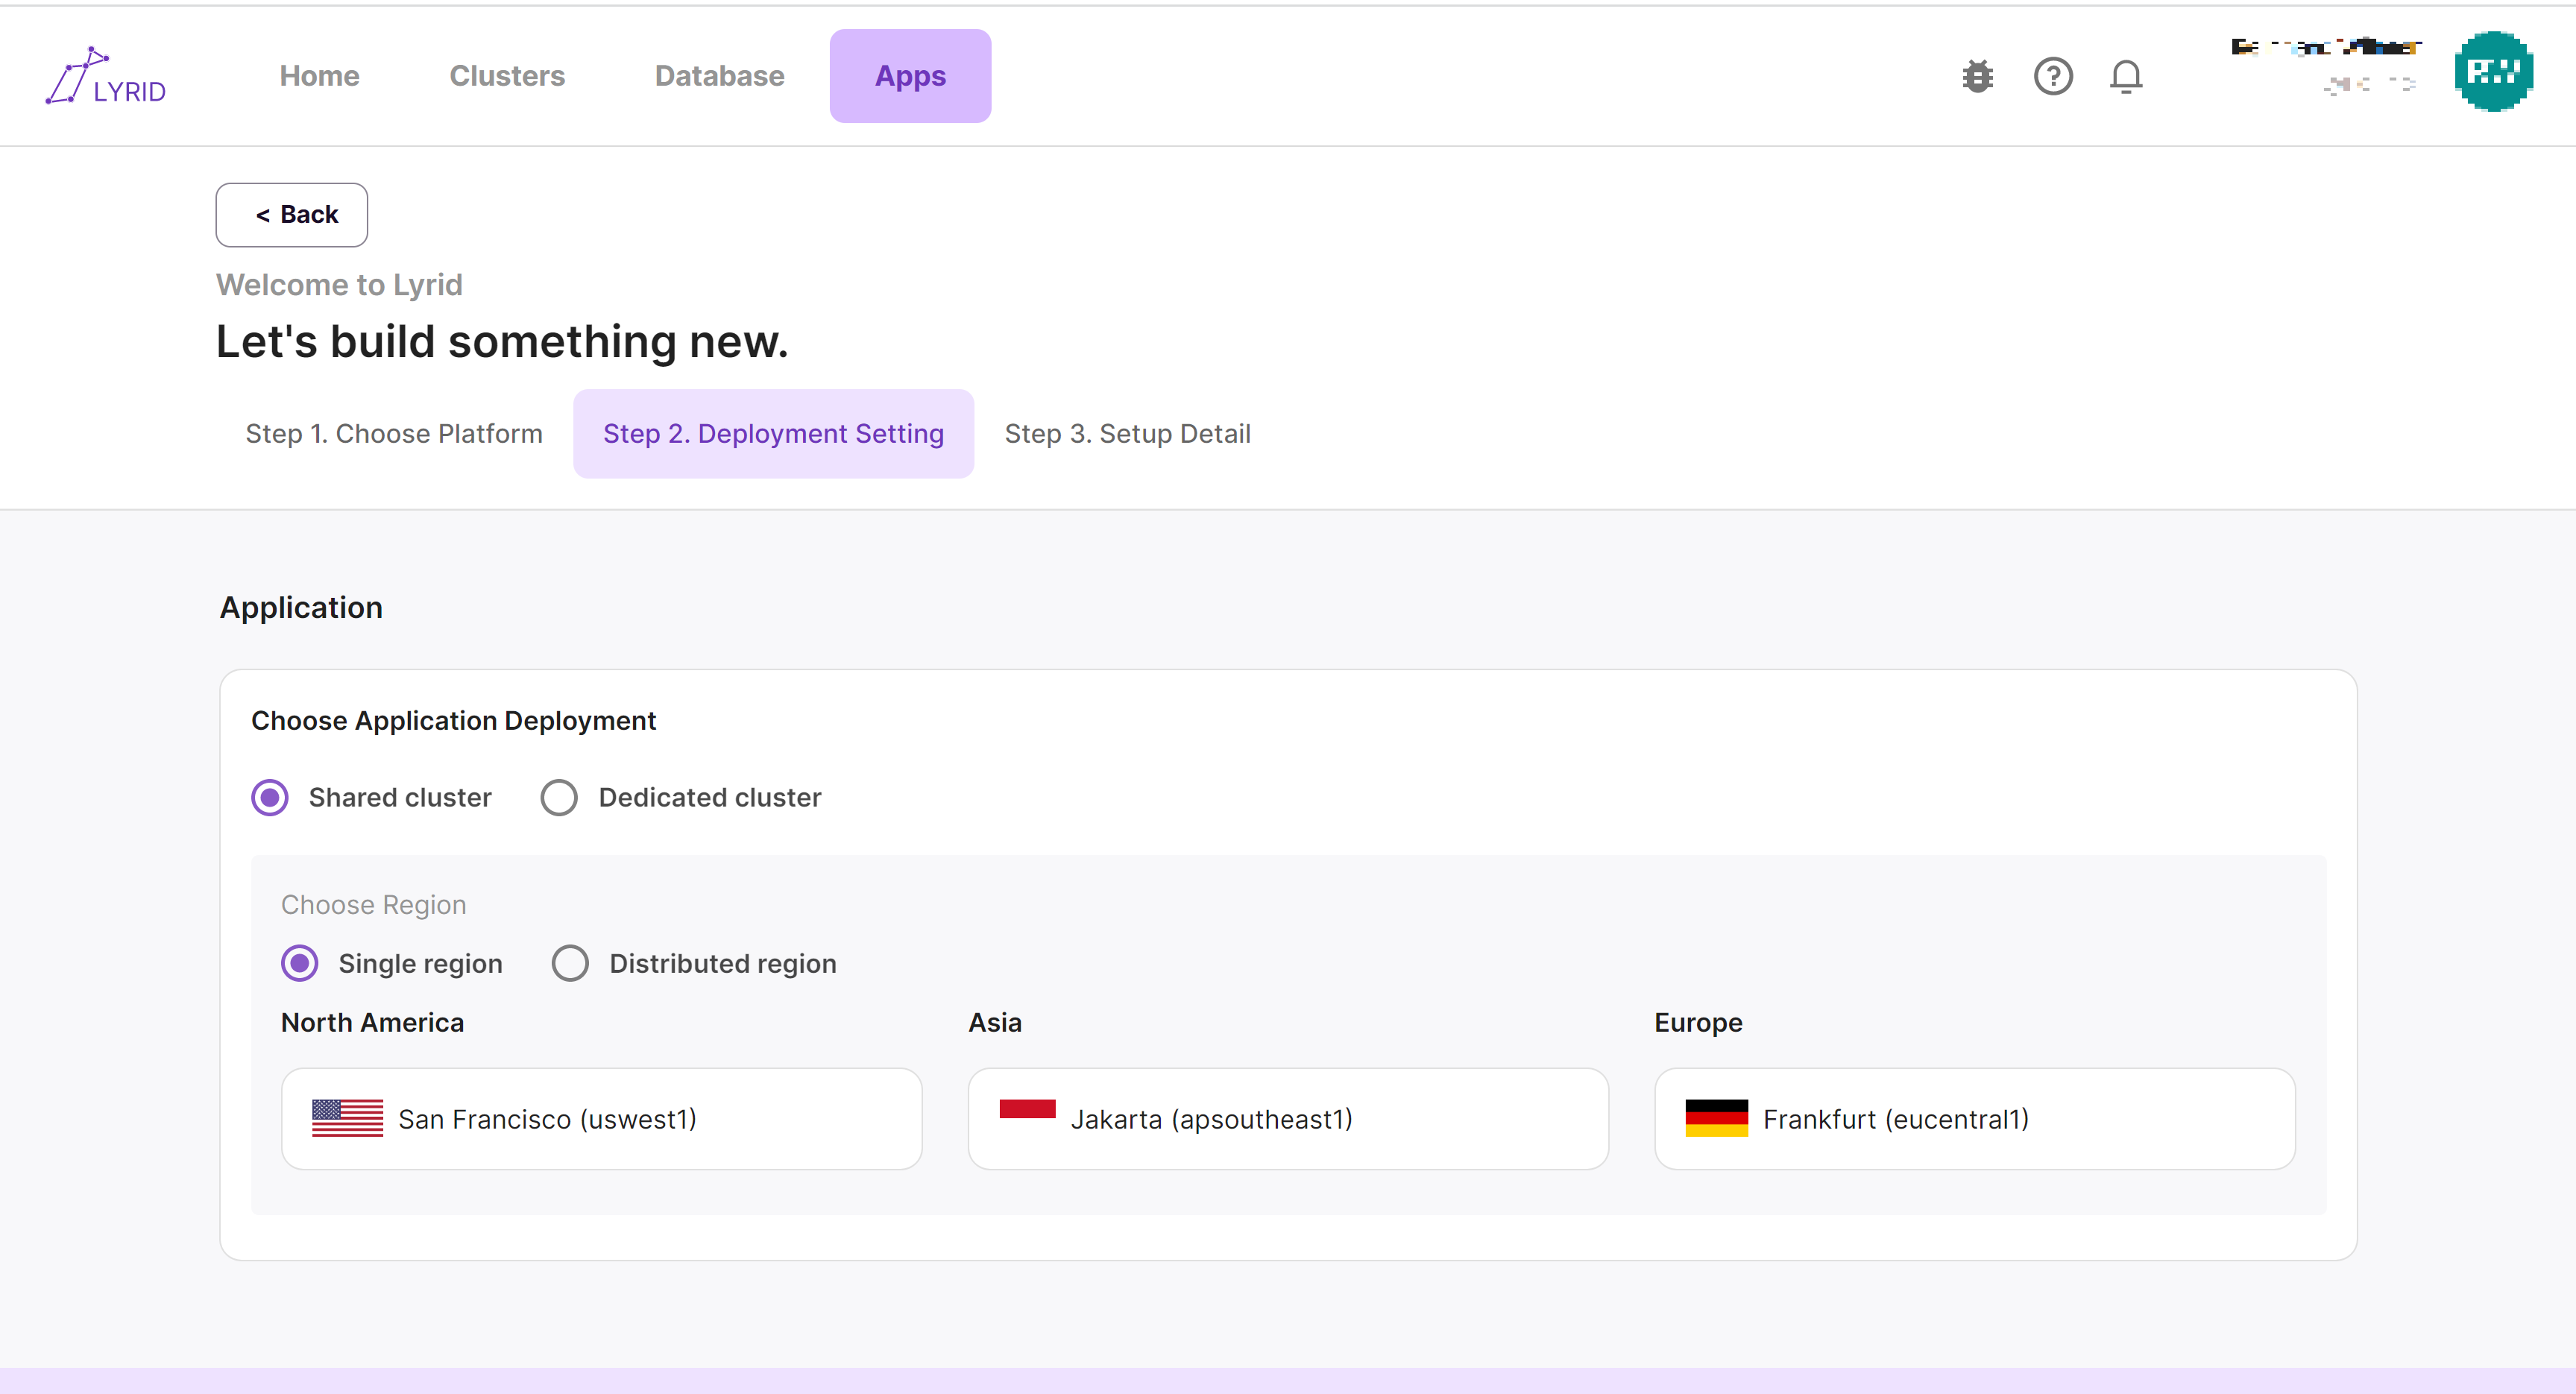Go to the Home menu item

pos(319,76)
